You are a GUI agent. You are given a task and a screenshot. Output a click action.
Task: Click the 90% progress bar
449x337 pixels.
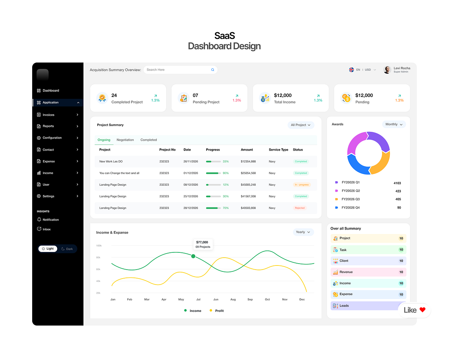(x=213, y=173)
